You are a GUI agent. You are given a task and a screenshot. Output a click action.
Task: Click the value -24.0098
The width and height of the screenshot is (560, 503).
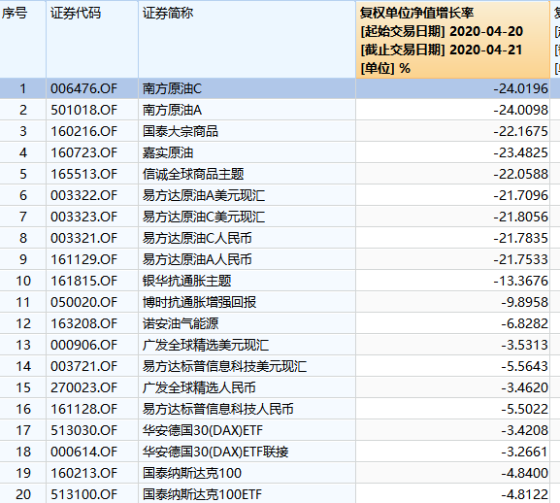click(521, 110)
